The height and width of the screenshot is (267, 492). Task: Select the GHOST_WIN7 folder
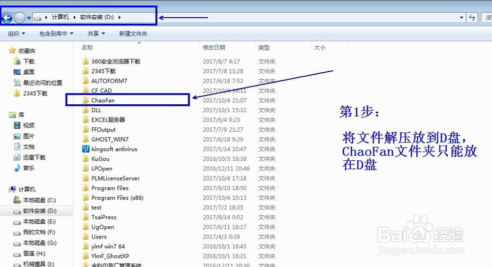(110, 139)
